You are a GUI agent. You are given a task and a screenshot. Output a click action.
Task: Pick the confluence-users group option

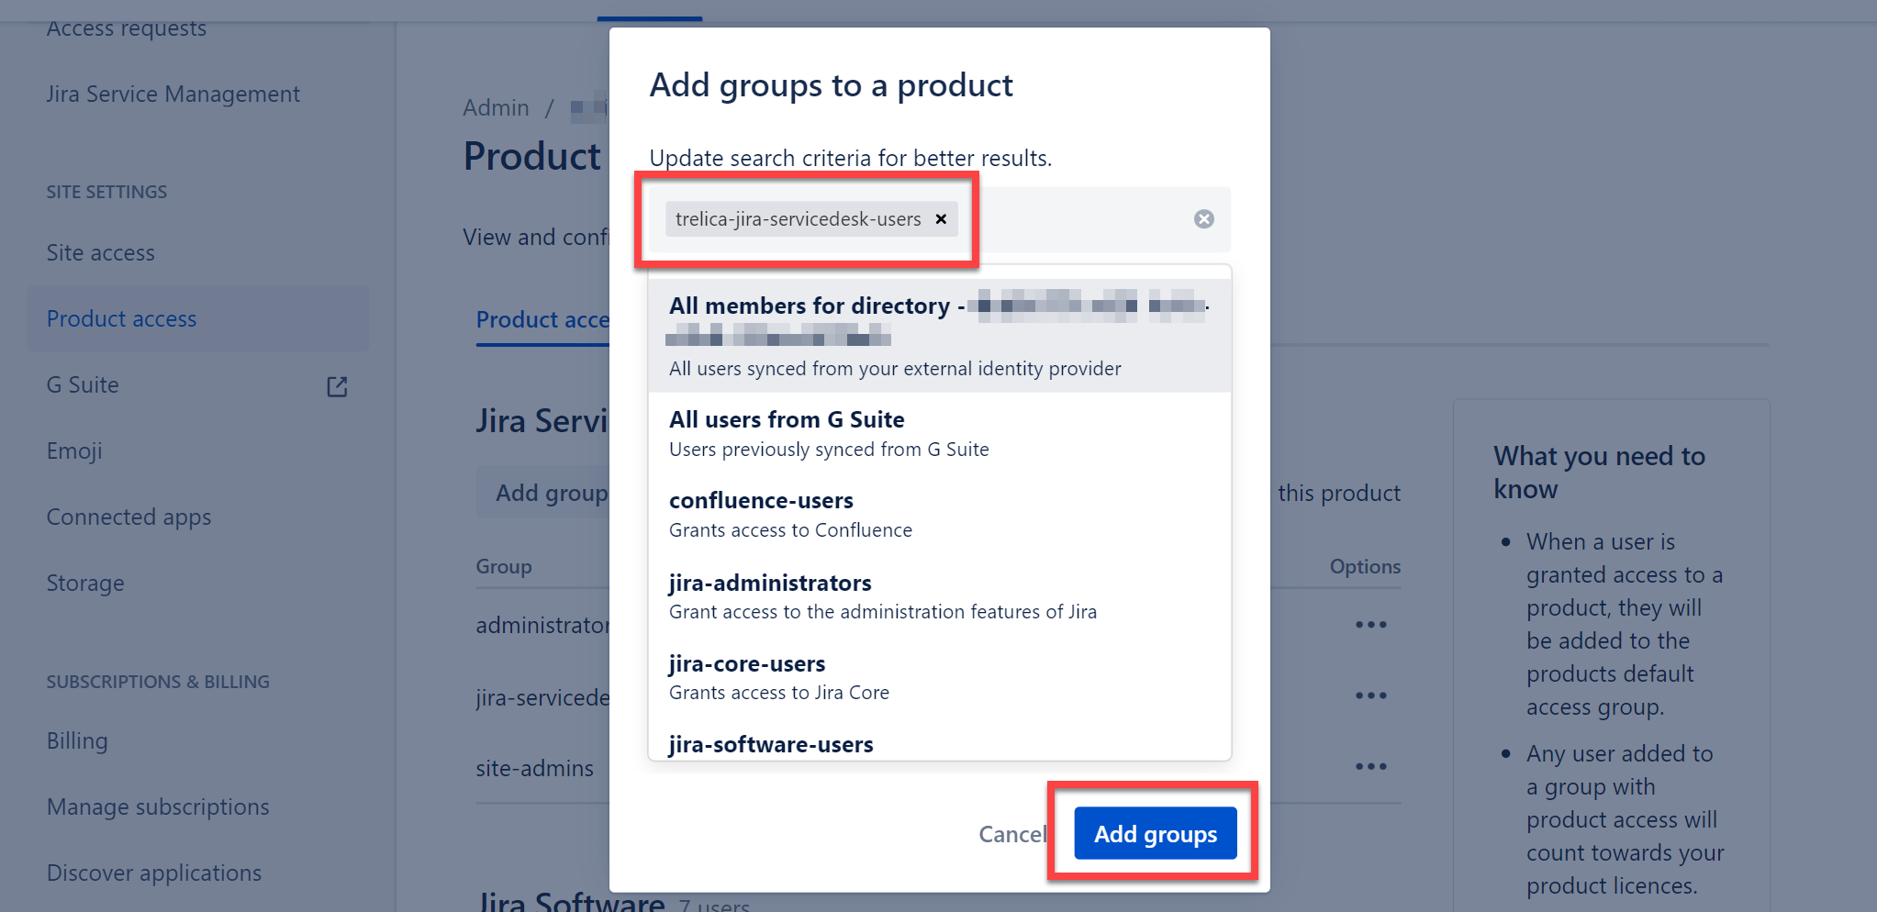click(940, 514)
